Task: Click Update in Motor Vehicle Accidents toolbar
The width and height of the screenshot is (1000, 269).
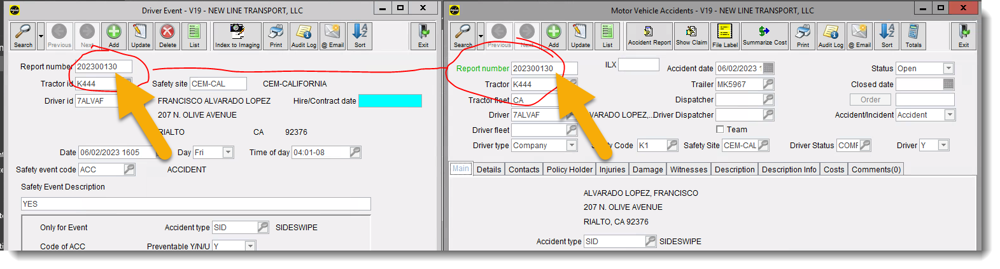Action: [x=581, y=36]
